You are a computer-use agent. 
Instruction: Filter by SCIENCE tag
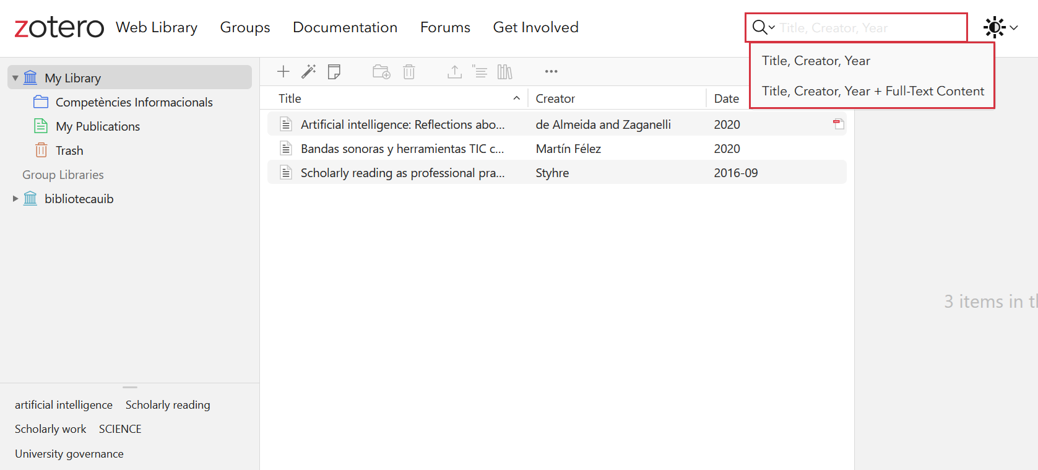pos(120,429)
